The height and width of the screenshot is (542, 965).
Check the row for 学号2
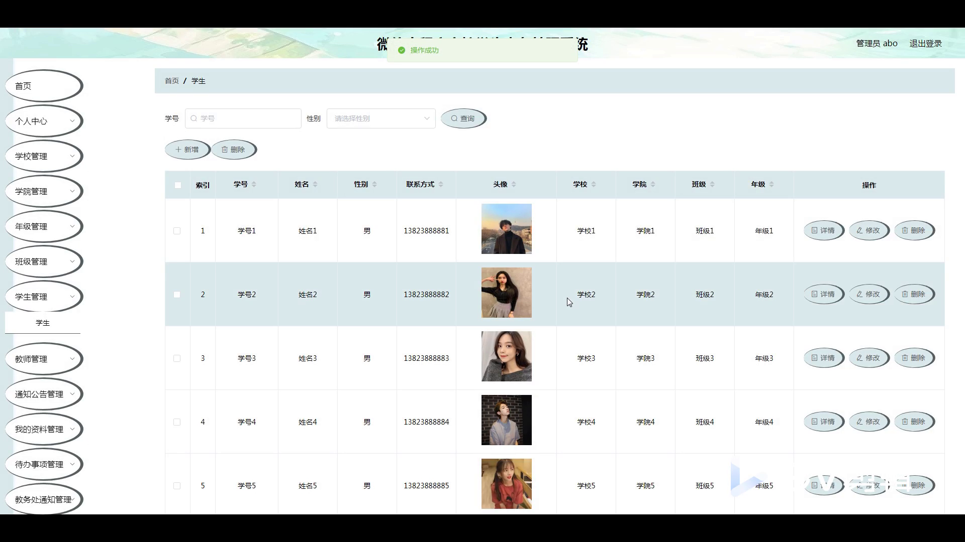point(177,295)
